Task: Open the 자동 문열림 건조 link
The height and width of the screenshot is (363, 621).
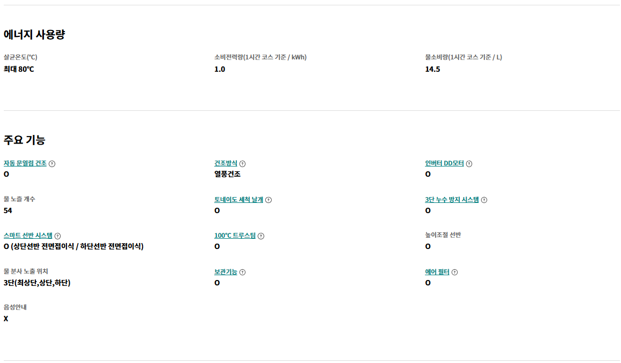Action: click(x=25, y=163)
